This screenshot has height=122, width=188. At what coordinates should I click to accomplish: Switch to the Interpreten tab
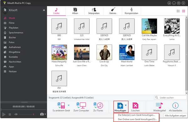click(x=94, y=11)
